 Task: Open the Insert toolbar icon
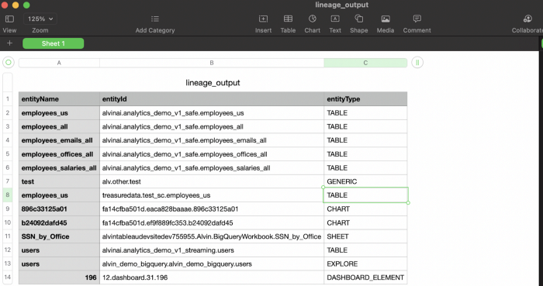click(263, 19)
